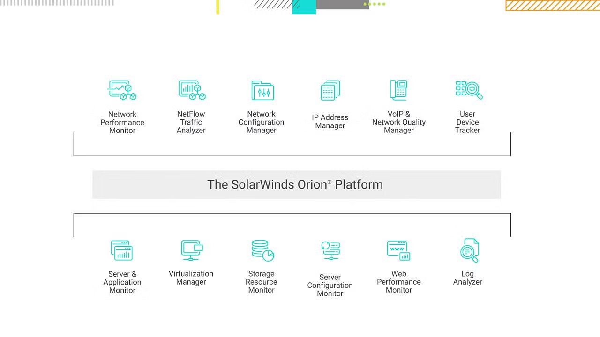Click the Server Configuration Monitor icon

330,250
